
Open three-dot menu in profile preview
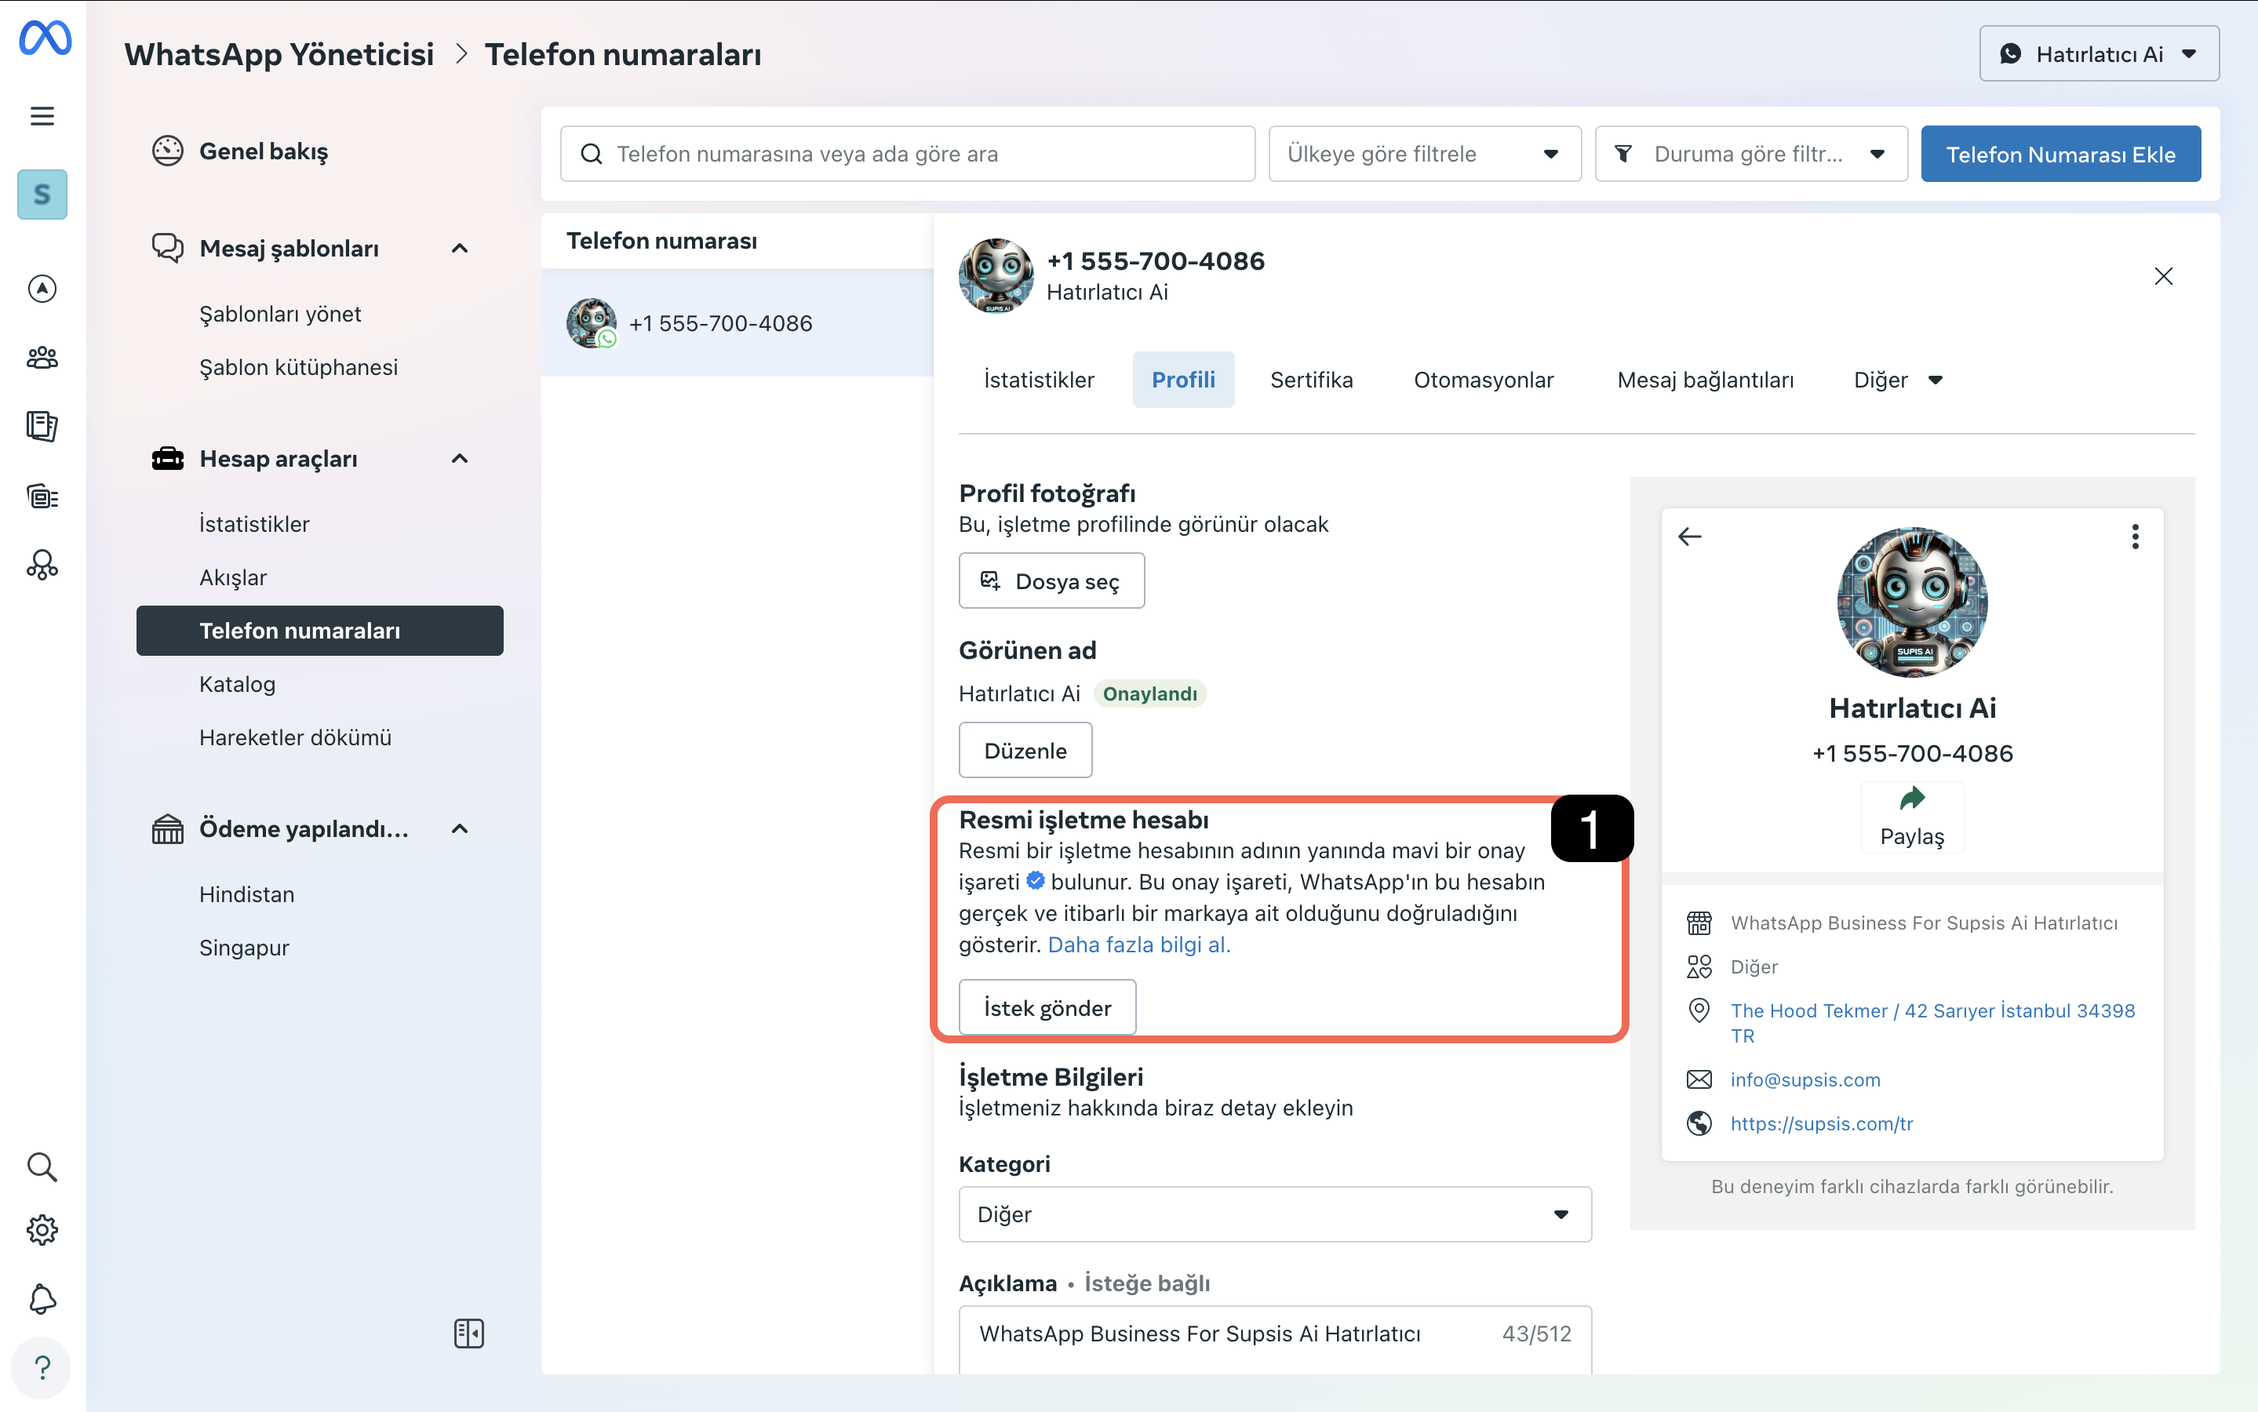2136,537
